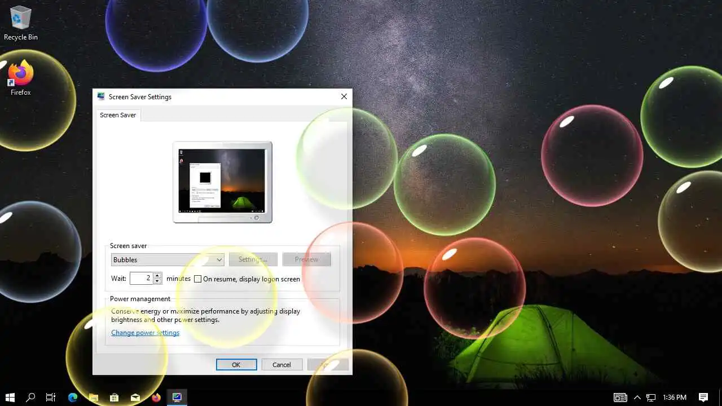Click the Wait minutes input field
The height and width of the screenshot is (406, 722).
pyautogui.click(x=142, y=278)
